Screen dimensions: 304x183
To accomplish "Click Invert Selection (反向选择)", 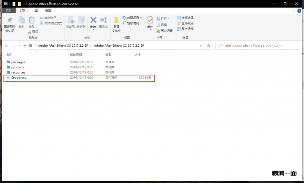I will (185, 29).
